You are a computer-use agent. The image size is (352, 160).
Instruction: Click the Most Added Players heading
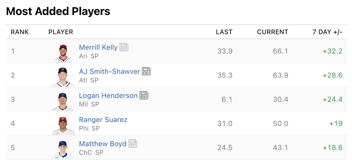tap(58, 11)
